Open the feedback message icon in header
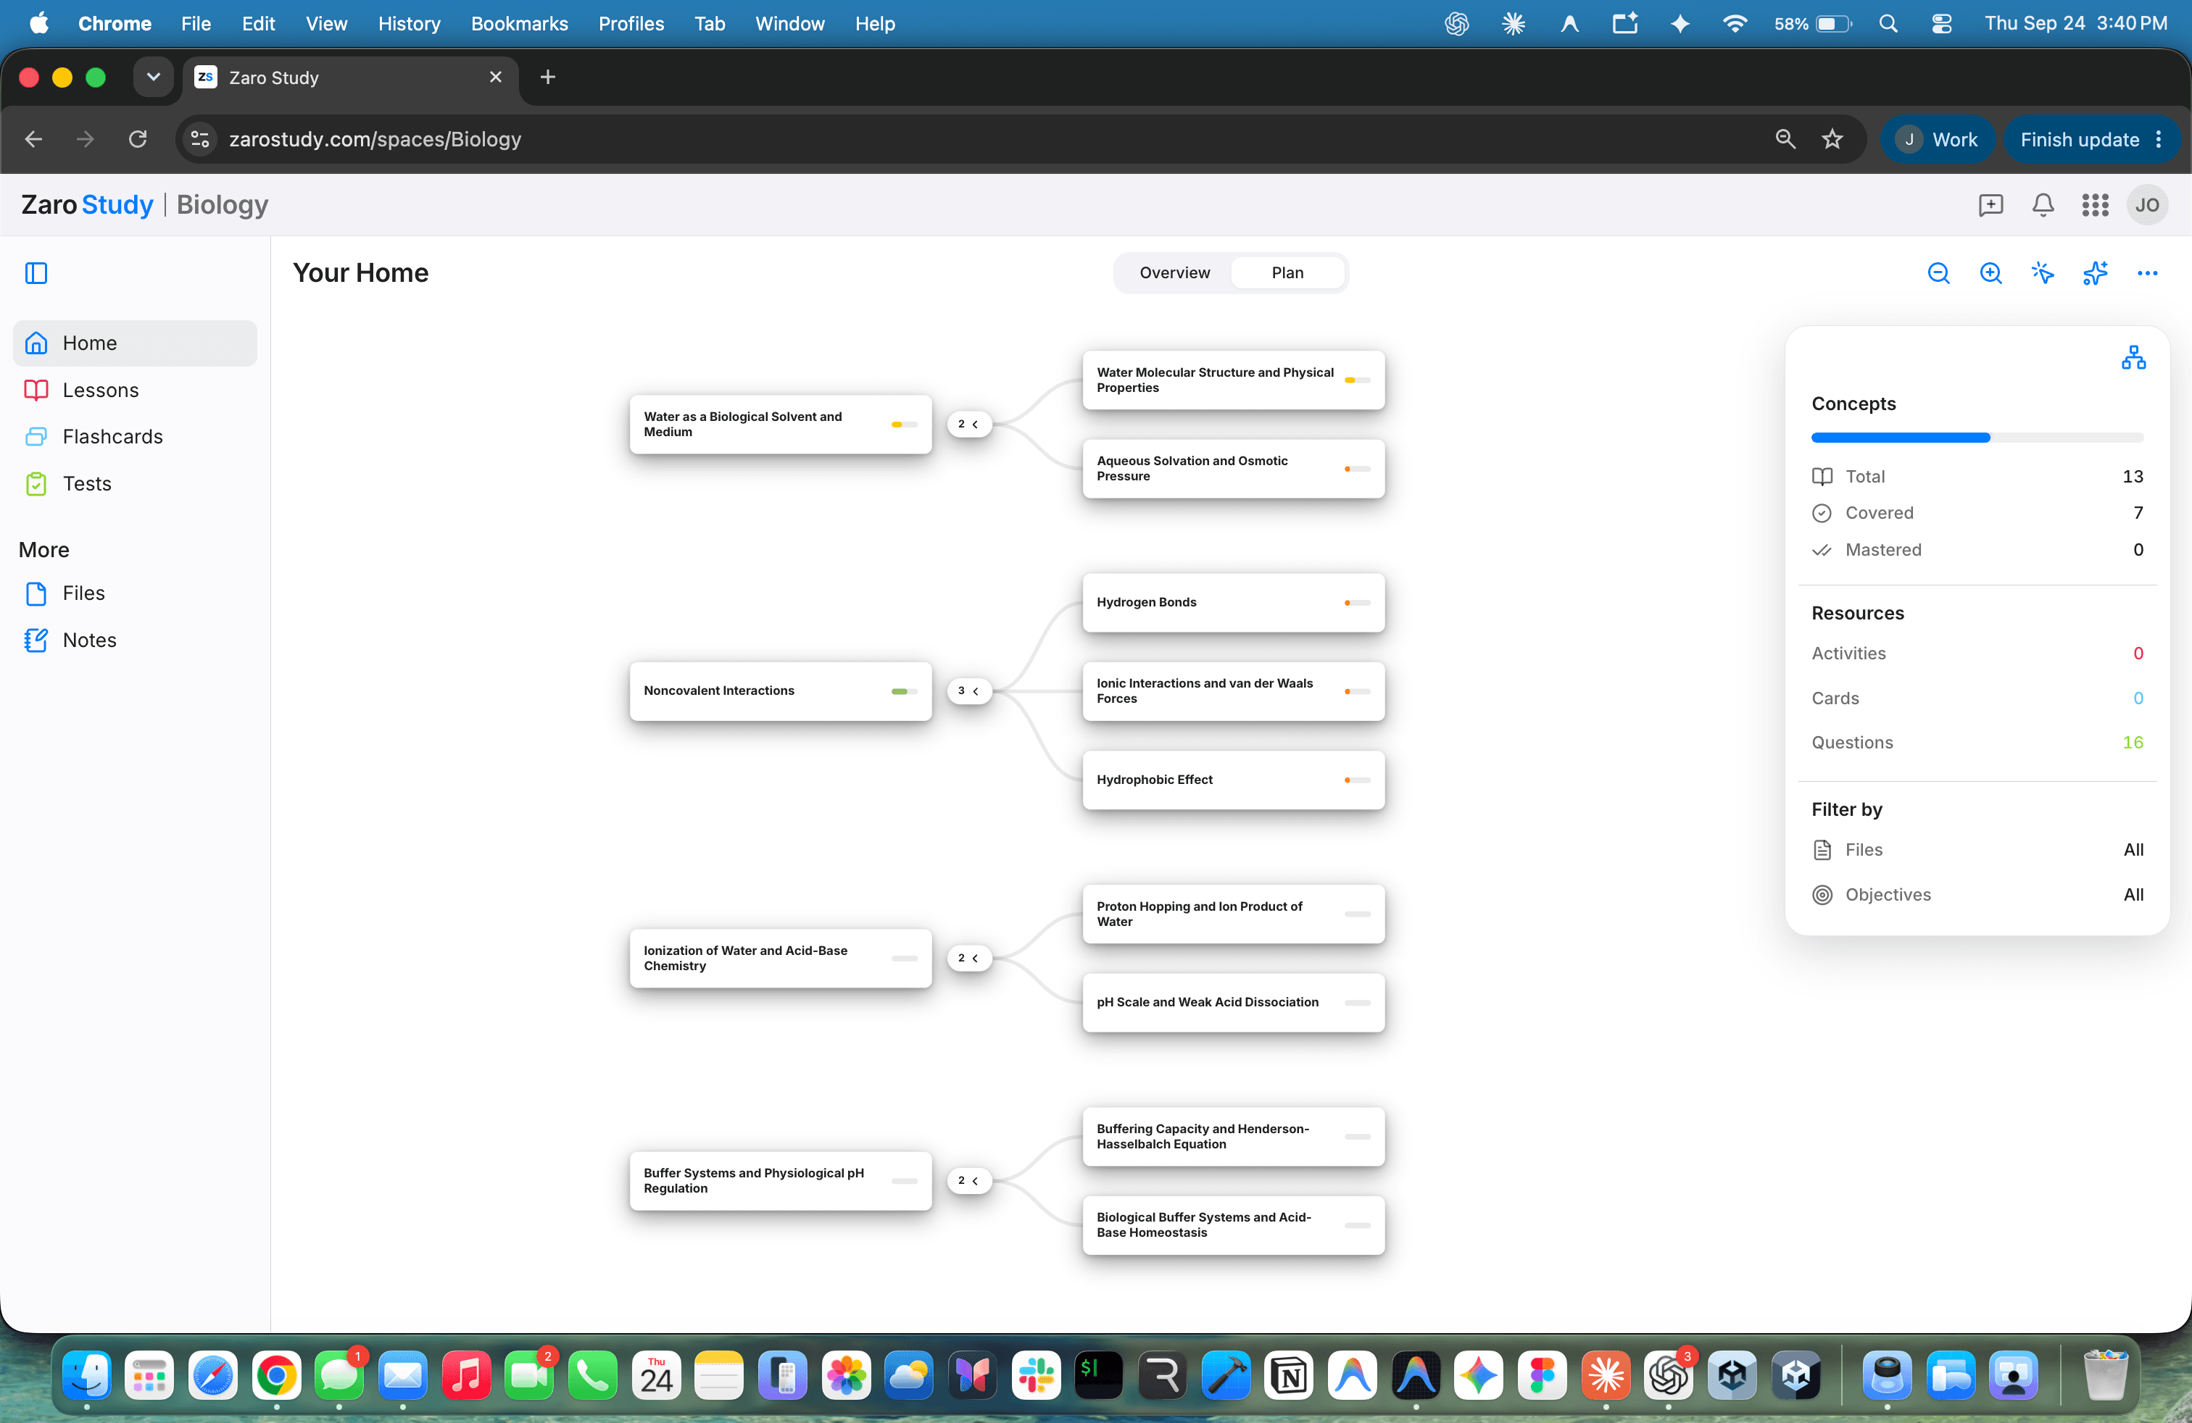Image resolution: width=2192 pixels, height=1423 pixels. point(1990,205)
